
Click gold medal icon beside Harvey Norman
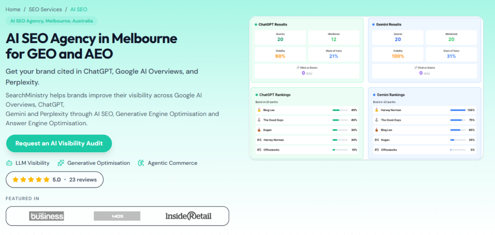coord(376,110)
